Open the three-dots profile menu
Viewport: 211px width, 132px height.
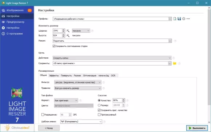click(x=188, y=19)
